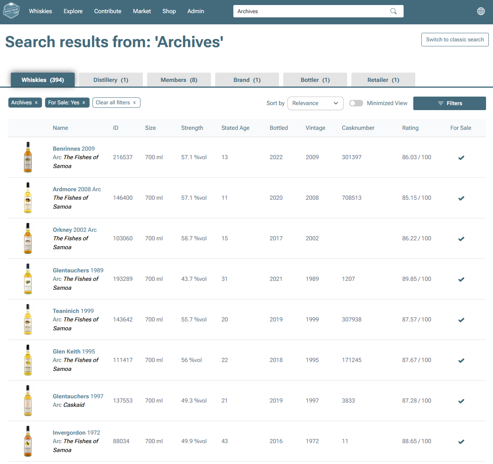493x464 pixels.
Task: Click the for-sale checkmark for Glen Keith 1995
Action: (x=461, y=360)
